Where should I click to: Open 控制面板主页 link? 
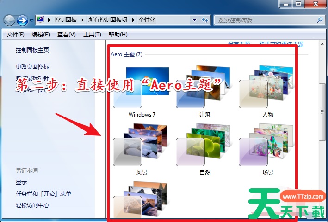(32, 50)
